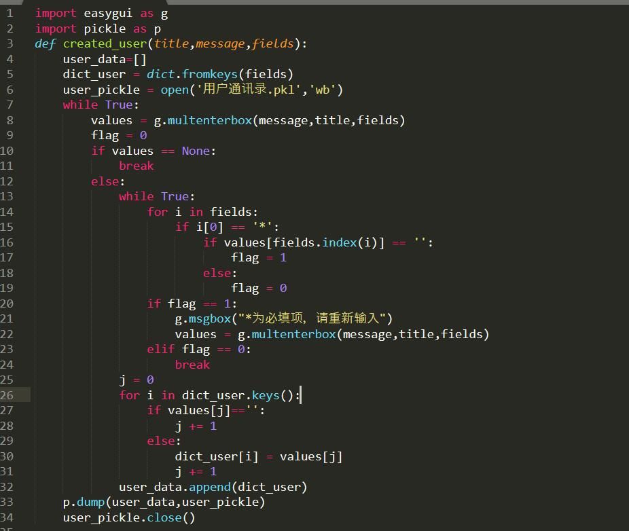The image size is (629, 531).
Task: Click flag = 0 on line 9
Action: [119, 135]
